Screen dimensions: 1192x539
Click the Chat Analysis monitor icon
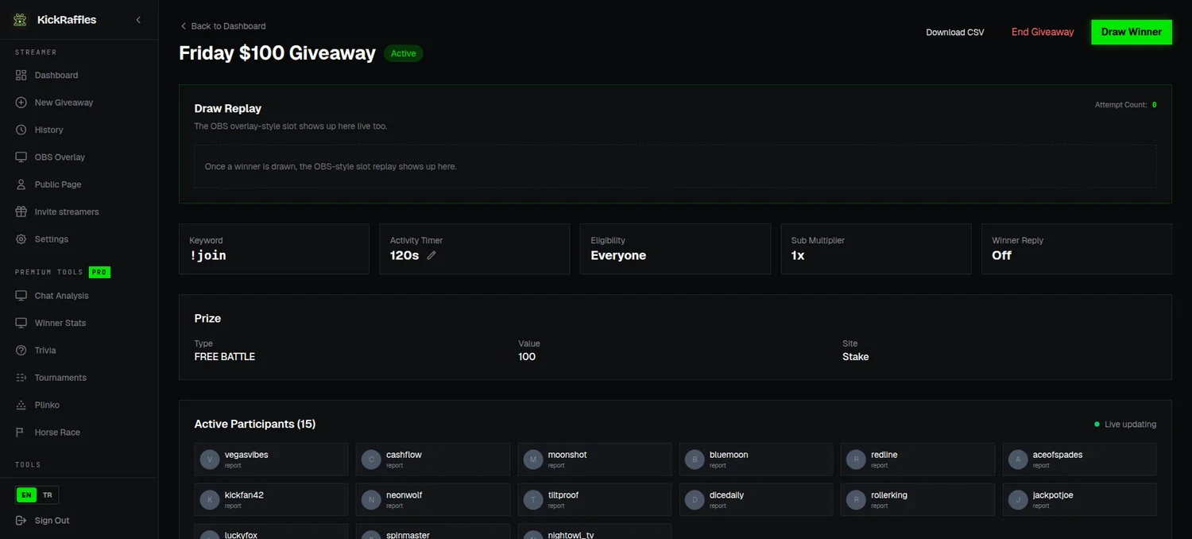click(x=21, y=296)
